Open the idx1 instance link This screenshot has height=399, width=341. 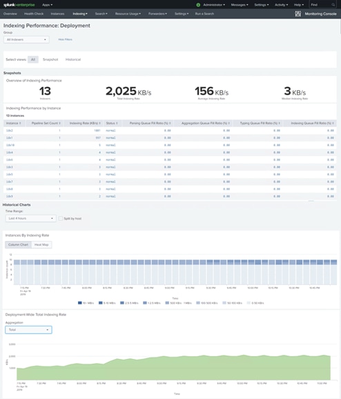[x=10, y=138]
